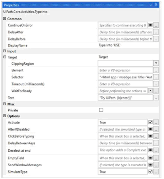Open expression editor for AlterIfDisabled

click(156, 129)
